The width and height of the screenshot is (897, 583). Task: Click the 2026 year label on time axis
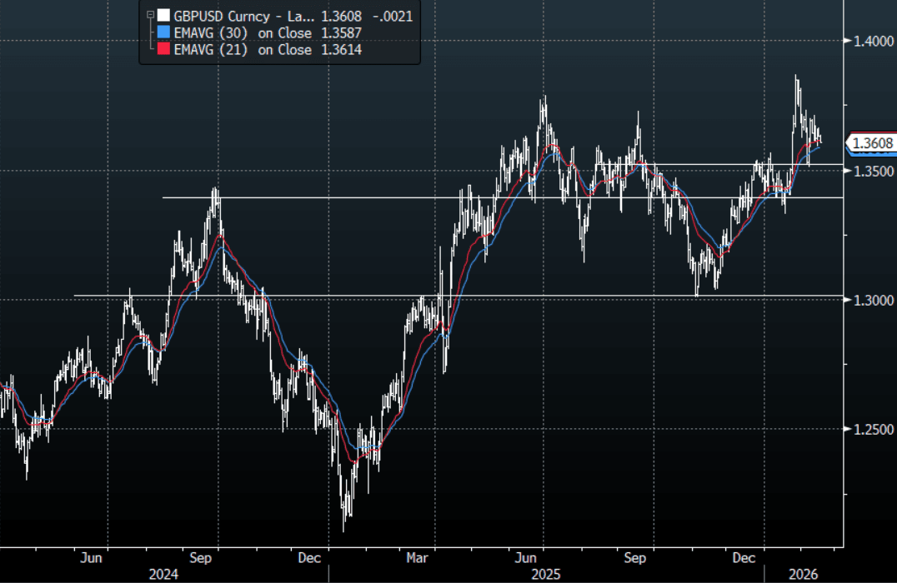pos(801,574)
